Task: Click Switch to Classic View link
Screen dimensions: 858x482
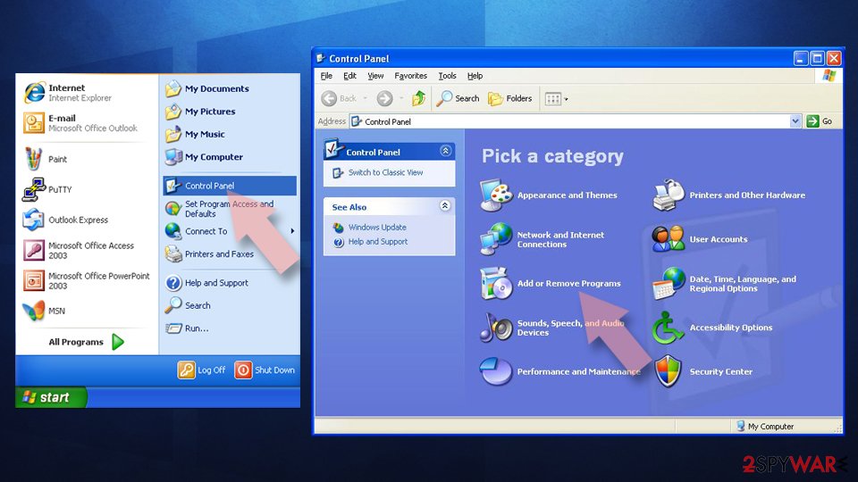Action: (385, 172)
